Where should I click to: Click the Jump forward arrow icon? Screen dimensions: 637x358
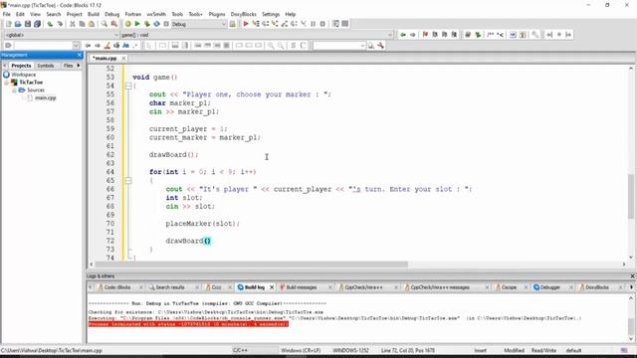[413, 35]
